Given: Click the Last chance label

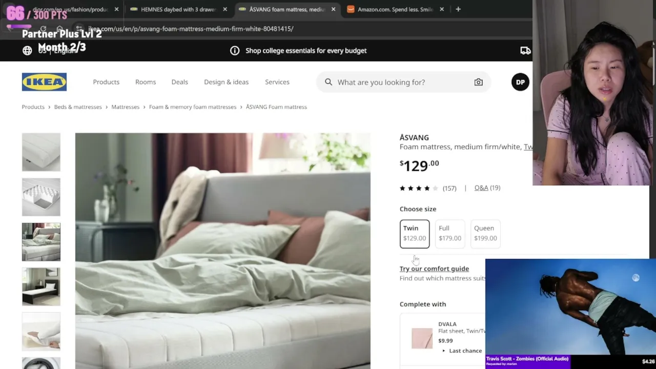Looking at the screenshot, I should coord(465,351).
